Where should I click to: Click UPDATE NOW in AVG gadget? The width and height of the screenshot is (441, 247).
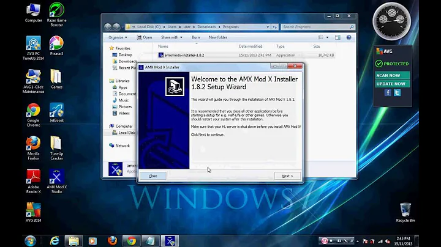pyautogui.click(x=393, y=84)
